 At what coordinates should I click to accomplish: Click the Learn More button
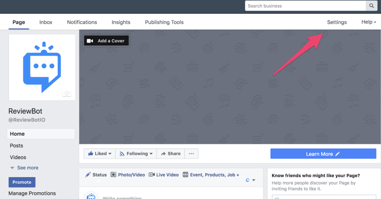click(x=323, y=154)
